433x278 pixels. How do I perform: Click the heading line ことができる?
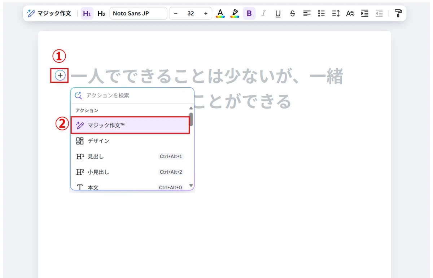[242, 102]
